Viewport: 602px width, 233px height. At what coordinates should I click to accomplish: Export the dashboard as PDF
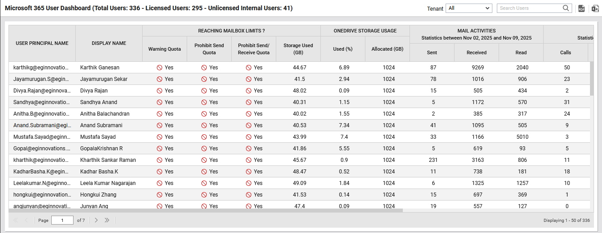pos(581,8)
